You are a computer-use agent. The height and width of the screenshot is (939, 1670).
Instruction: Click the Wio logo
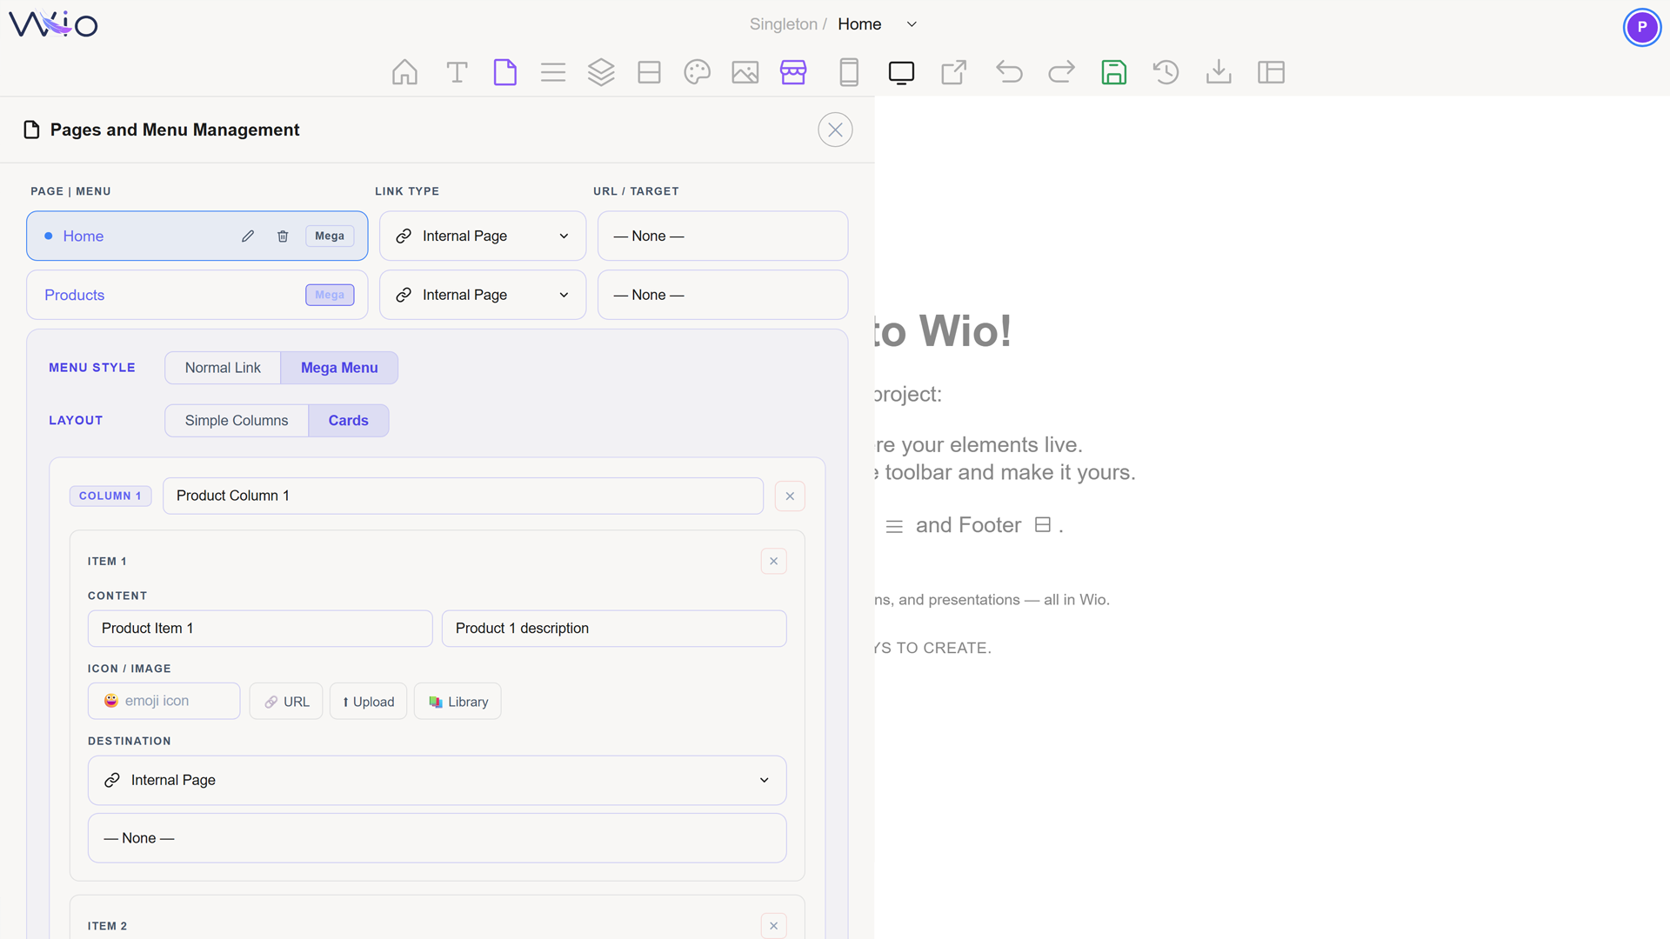pyautogui.click(x=53, y=23)
